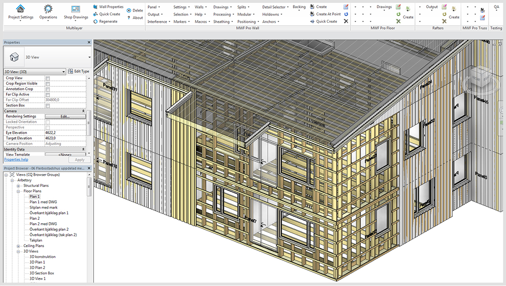Select Create At Point in MWF Pro Wall

325,14
